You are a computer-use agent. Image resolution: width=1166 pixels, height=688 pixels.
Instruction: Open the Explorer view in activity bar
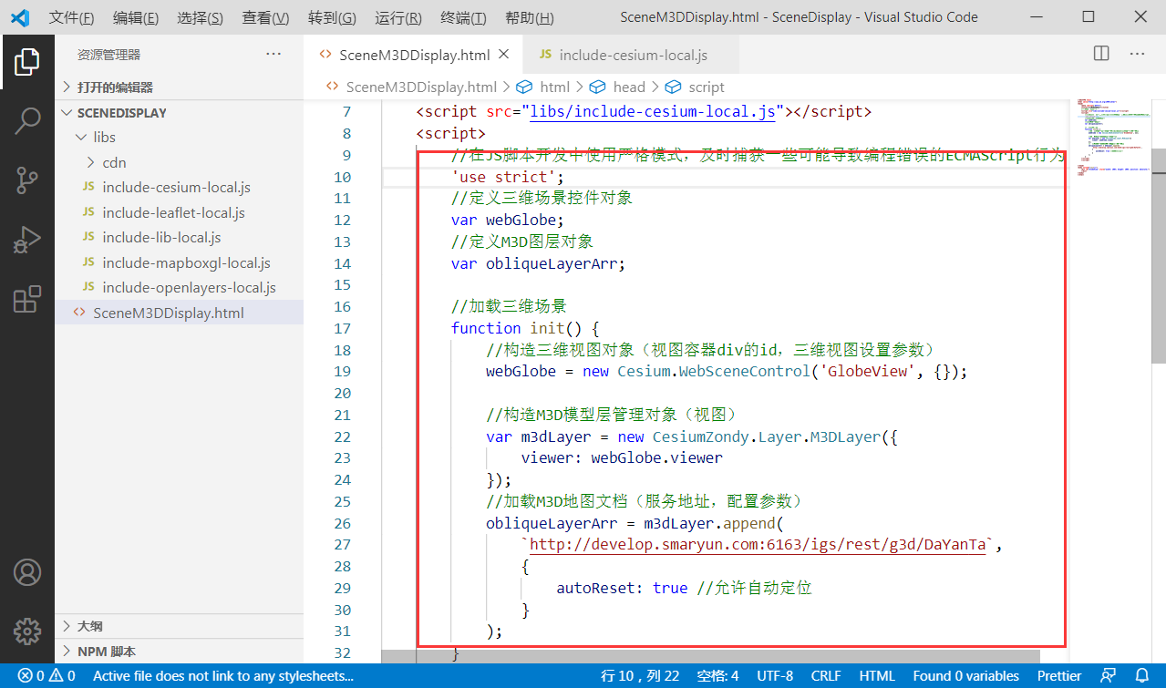pyautogui.click(x=27, y=62)
